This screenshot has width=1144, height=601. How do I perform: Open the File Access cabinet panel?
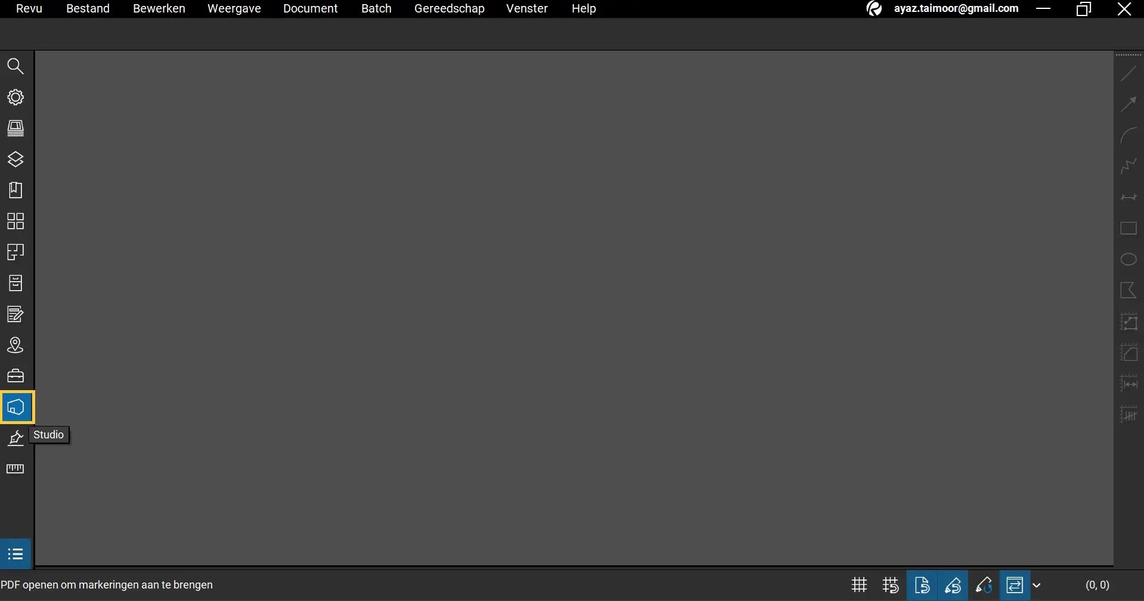(x=15, y=283)
